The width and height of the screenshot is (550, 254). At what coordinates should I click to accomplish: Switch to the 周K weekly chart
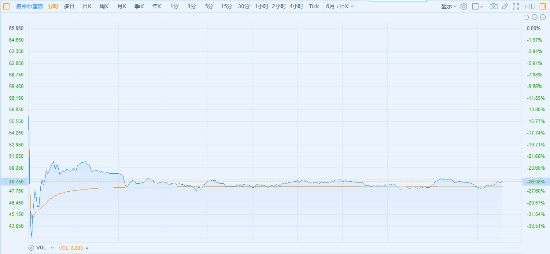tap(104, 6)
